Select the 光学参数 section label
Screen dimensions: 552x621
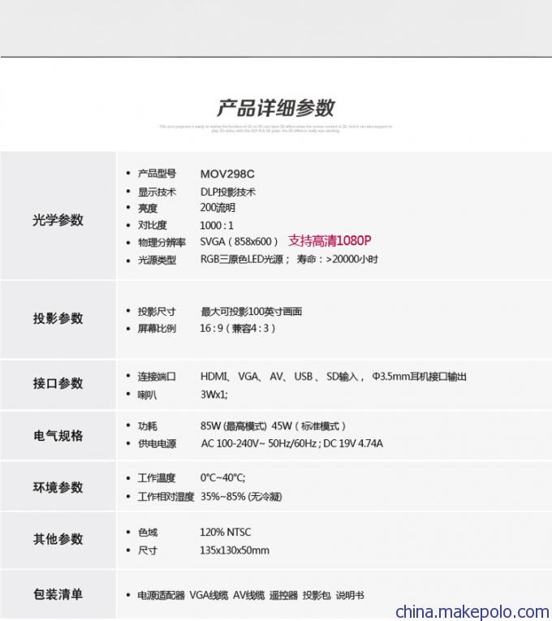(58, 220)
